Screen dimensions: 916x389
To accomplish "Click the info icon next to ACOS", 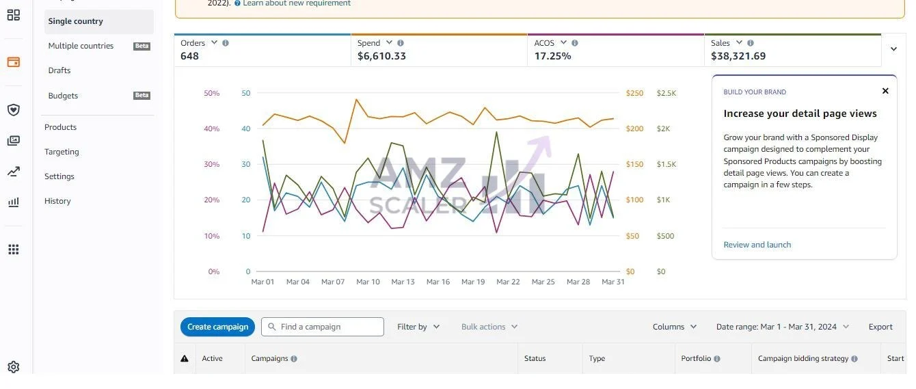I will [575, 43].
